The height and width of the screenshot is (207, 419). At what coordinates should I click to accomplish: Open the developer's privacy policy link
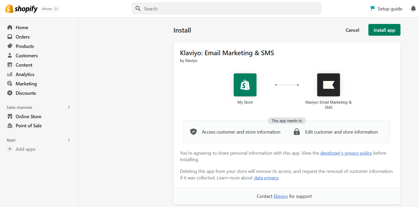(x=346, y=153)
